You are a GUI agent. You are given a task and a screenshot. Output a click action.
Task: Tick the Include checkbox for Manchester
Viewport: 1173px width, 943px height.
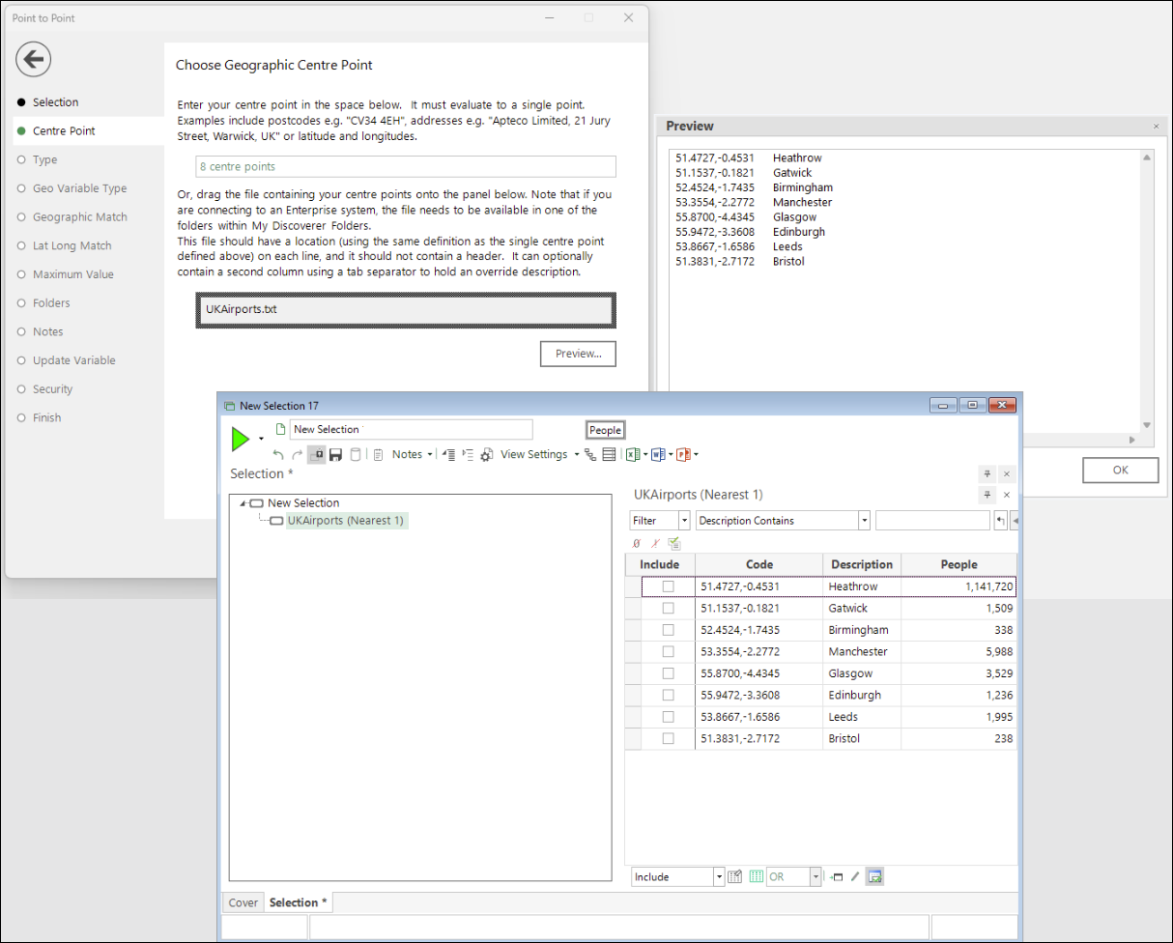click(x=668, y=652)
